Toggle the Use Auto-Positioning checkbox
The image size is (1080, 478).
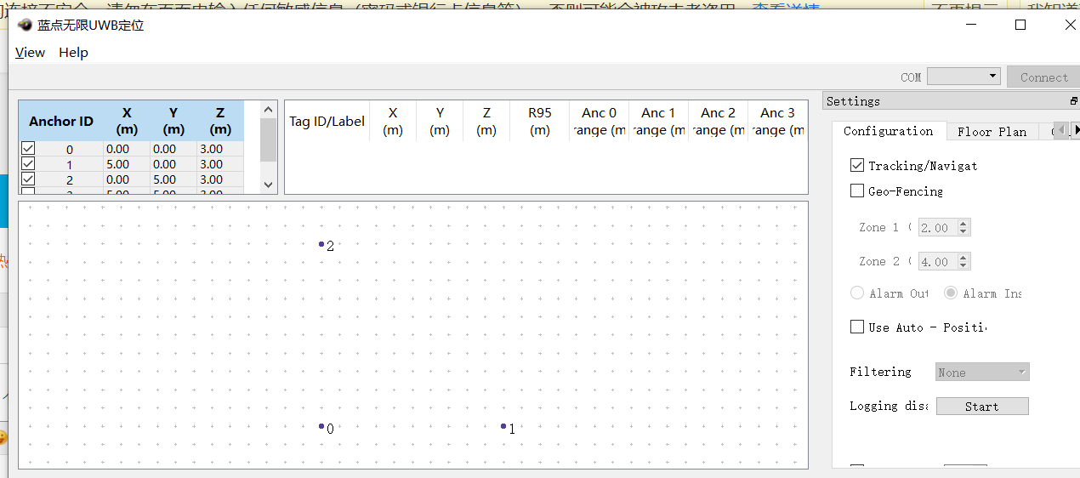click(857, 327)
